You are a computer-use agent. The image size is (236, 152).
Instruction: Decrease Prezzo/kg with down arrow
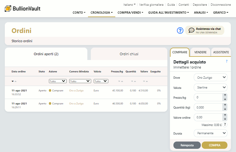pyautogui.click(x=225, y=99)
